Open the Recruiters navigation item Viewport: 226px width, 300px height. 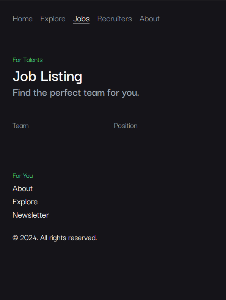[115, 19]
